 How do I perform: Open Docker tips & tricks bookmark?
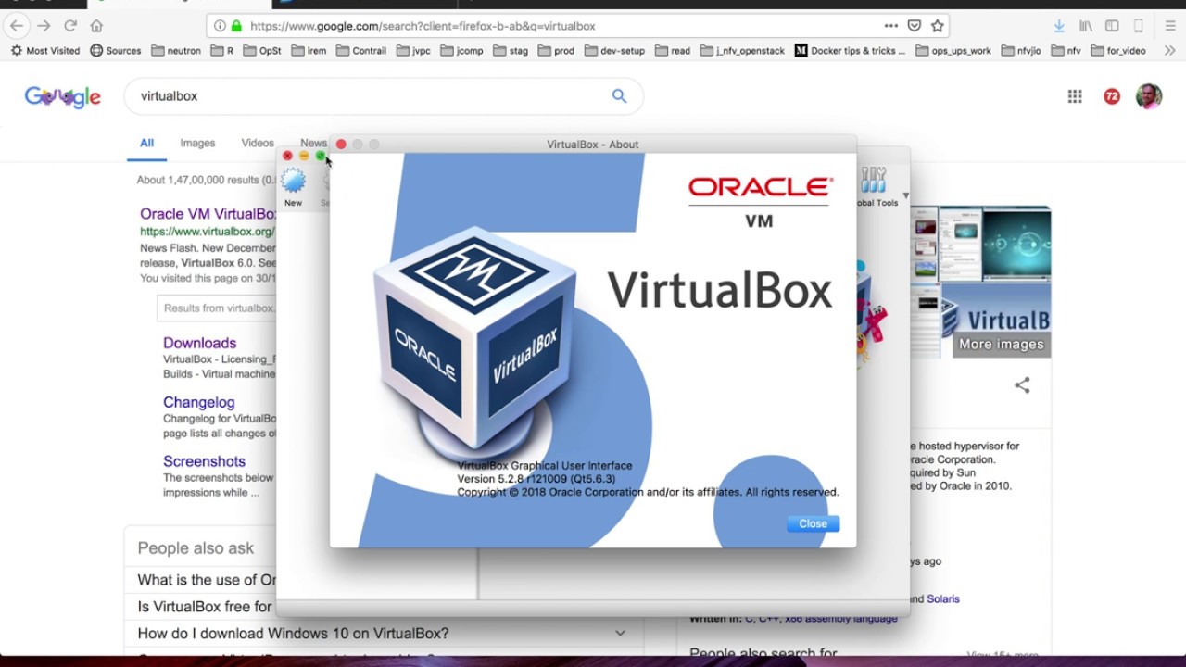click(850, 51)
